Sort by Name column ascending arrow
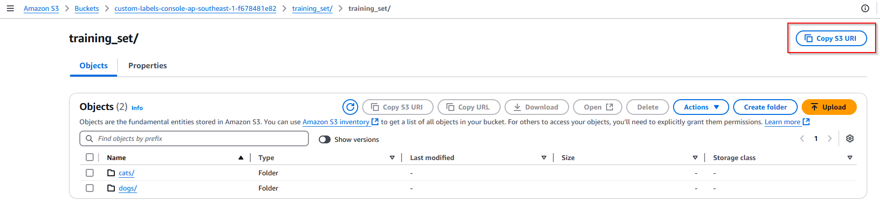 tap(241, 158)
